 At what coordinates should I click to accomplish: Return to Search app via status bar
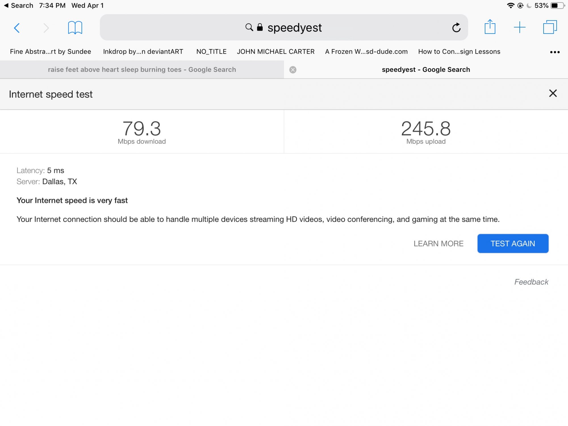(x=18, y=5)
